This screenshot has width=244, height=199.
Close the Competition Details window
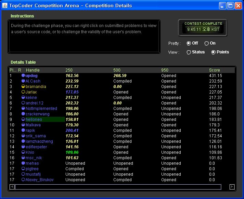pos(238,6)
